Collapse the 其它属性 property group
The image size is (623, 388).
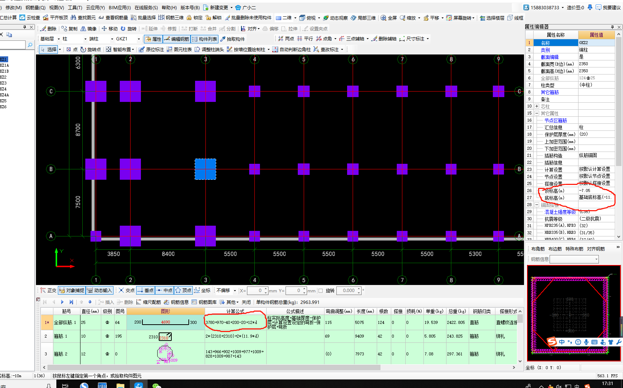537,113
